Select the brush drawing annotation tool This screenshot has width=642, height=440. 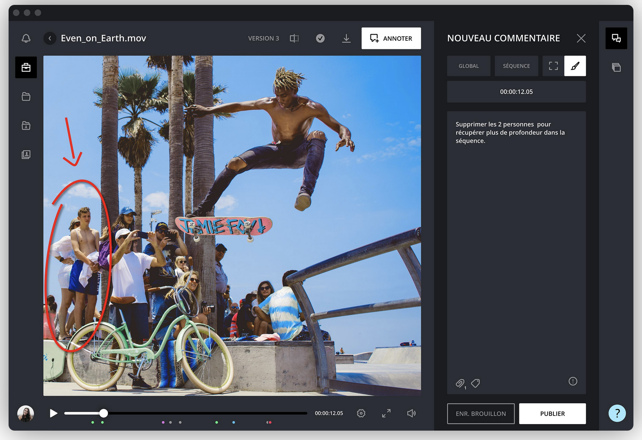click(575, 66)
